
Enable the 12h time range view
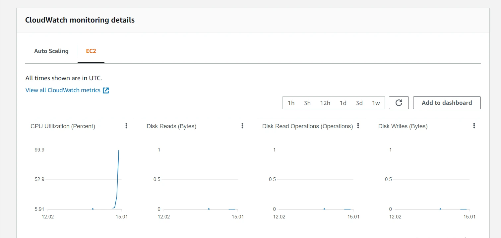coord(325,103)
